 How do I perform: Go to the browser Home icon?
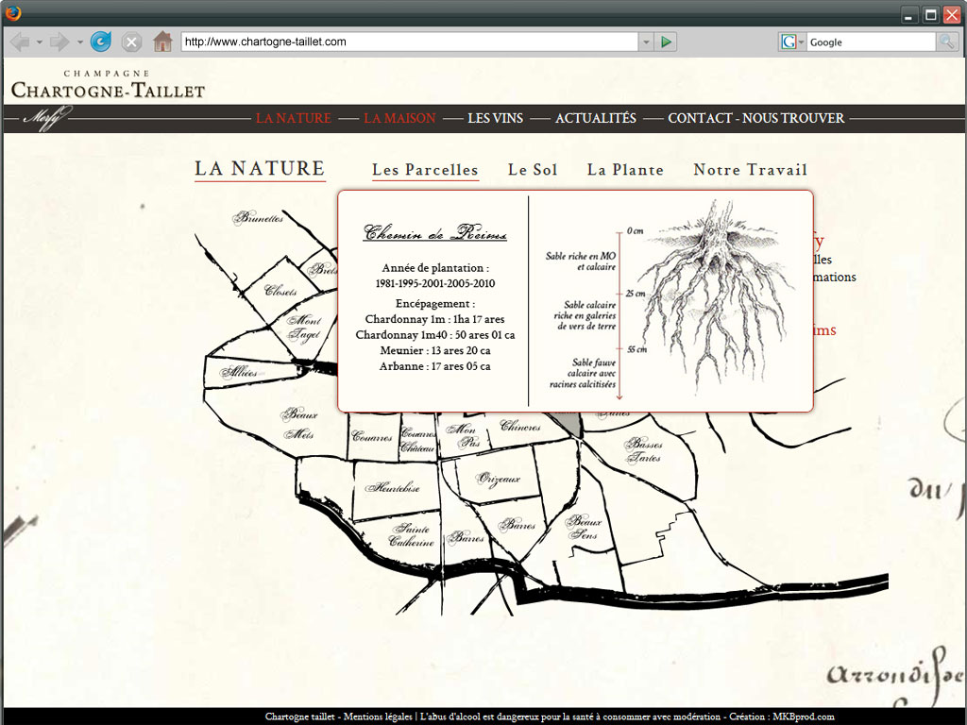click(x=162, y=42)
